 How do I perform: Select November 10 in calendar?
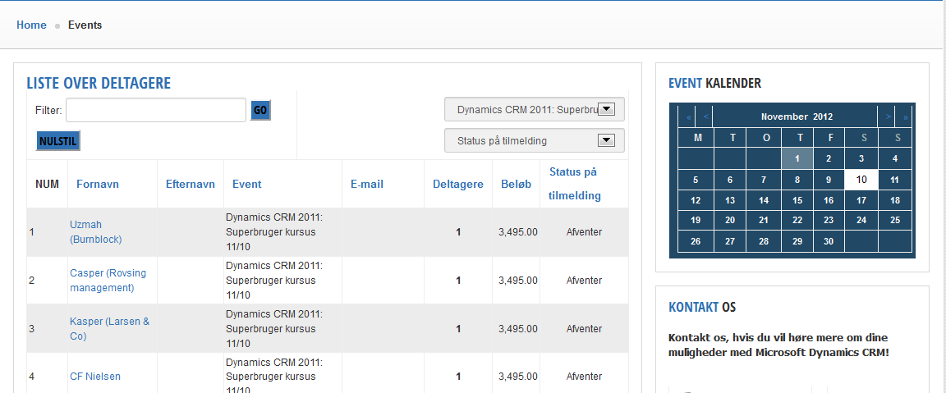(x=861, y=180)
